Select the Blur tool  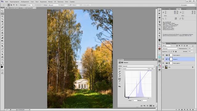click(2, 43)
